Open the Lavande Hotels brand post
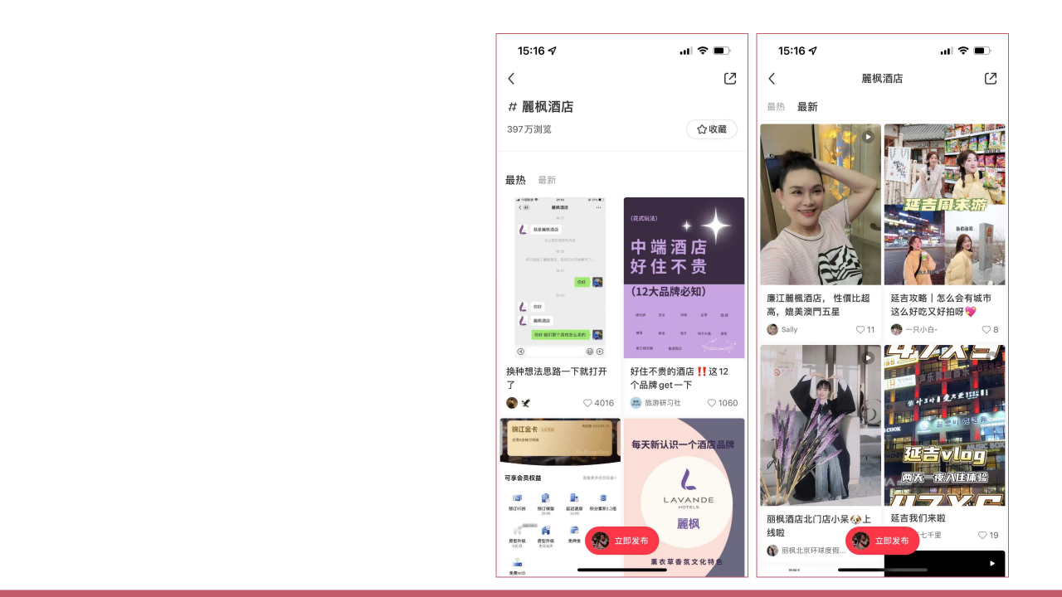Screen dimensions: 1062x597 [x=684, y=497]
